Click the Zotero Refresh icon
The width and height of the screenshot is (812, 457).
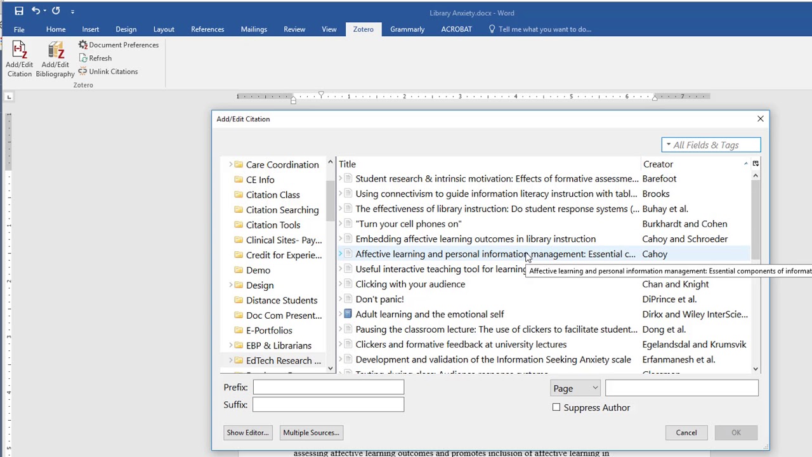[x=83, y=58]
